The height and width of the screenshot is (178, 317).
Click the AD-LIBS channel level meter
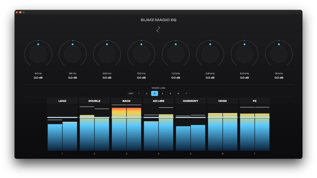tap(159, 127)
